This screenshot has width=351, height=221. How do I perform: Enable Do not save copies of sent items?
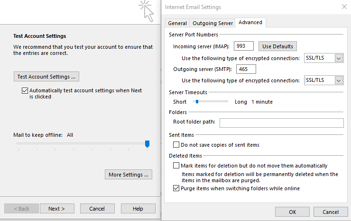pos(176,145)
